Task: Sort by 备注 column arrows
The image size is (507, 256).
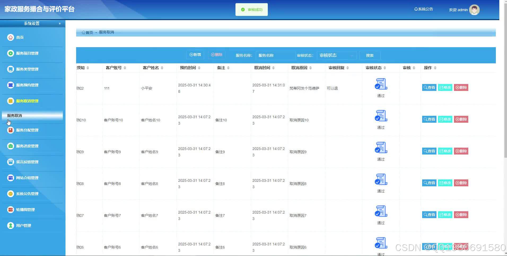Action: [x=228, y=68]
